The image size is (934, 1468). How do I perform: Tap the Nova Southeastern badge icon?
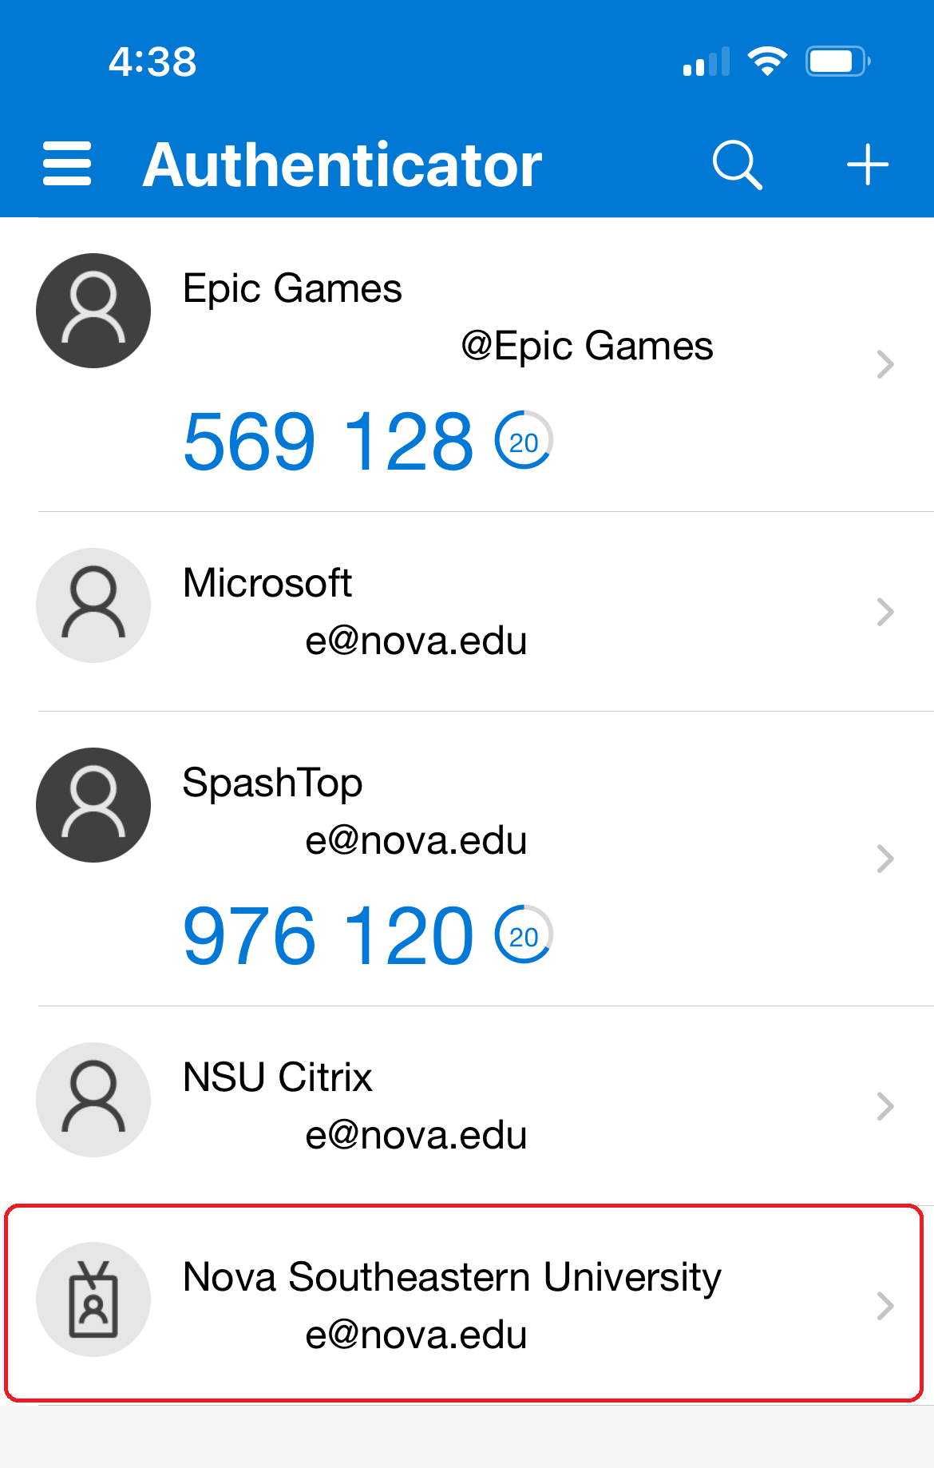[93, 1299]
